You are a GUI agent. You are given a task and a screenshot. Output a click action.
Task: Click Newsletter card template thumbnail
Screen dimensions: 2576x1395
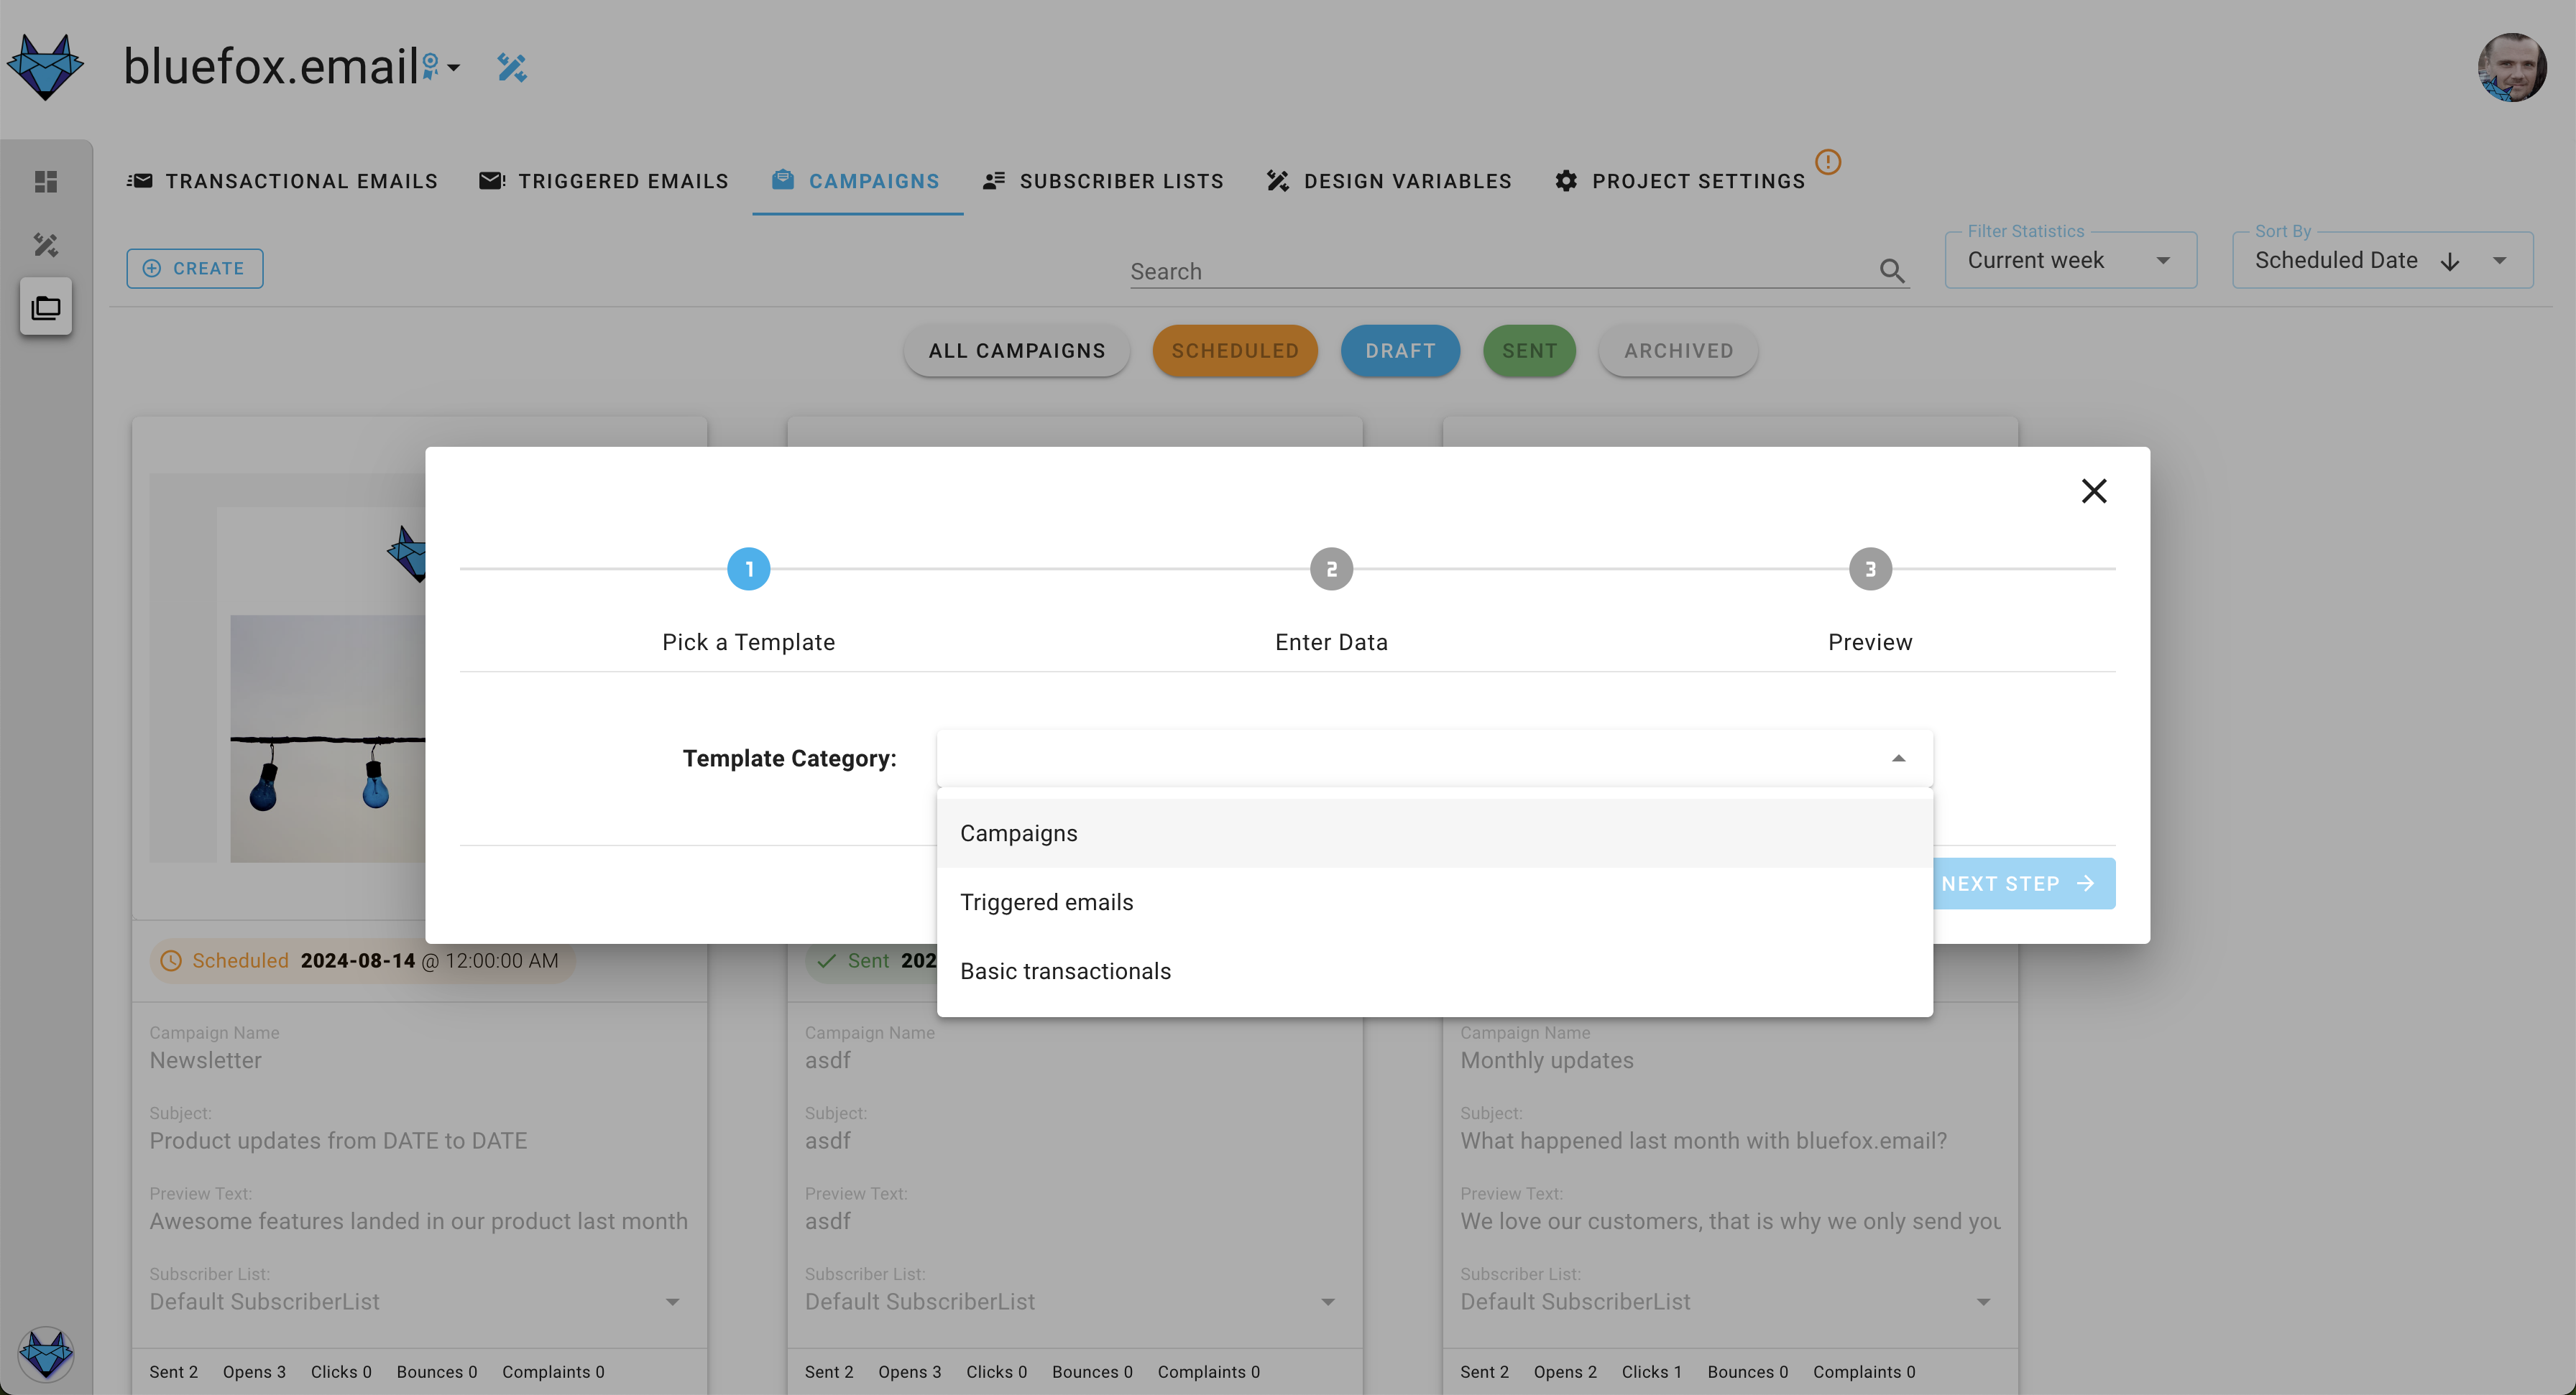click(x=288, y=667)
